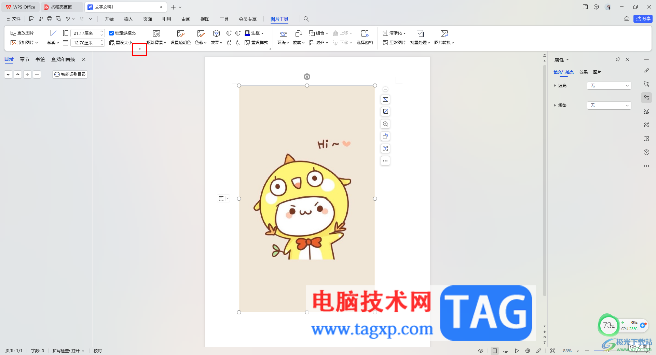Click floating crop icon beside image

tap(385, 112)
